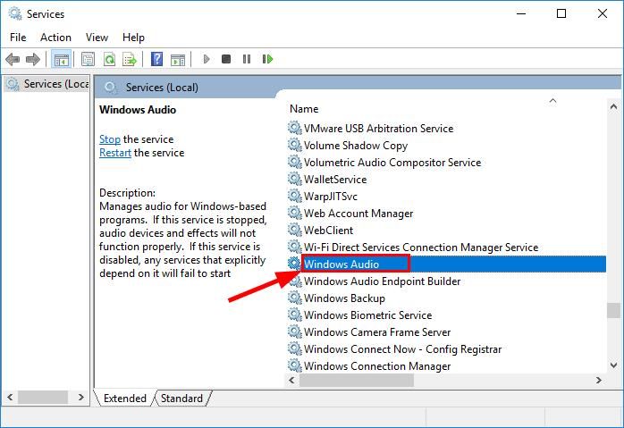Click the Show/Hide Console Tree icon
624x428 pixels.
click(x=61, y=60)
